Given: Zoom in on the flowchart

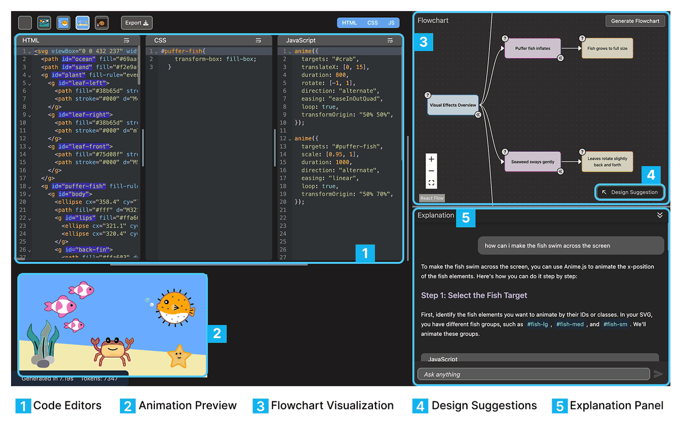Looking at the screenshot, I should [x=431, y=159].
